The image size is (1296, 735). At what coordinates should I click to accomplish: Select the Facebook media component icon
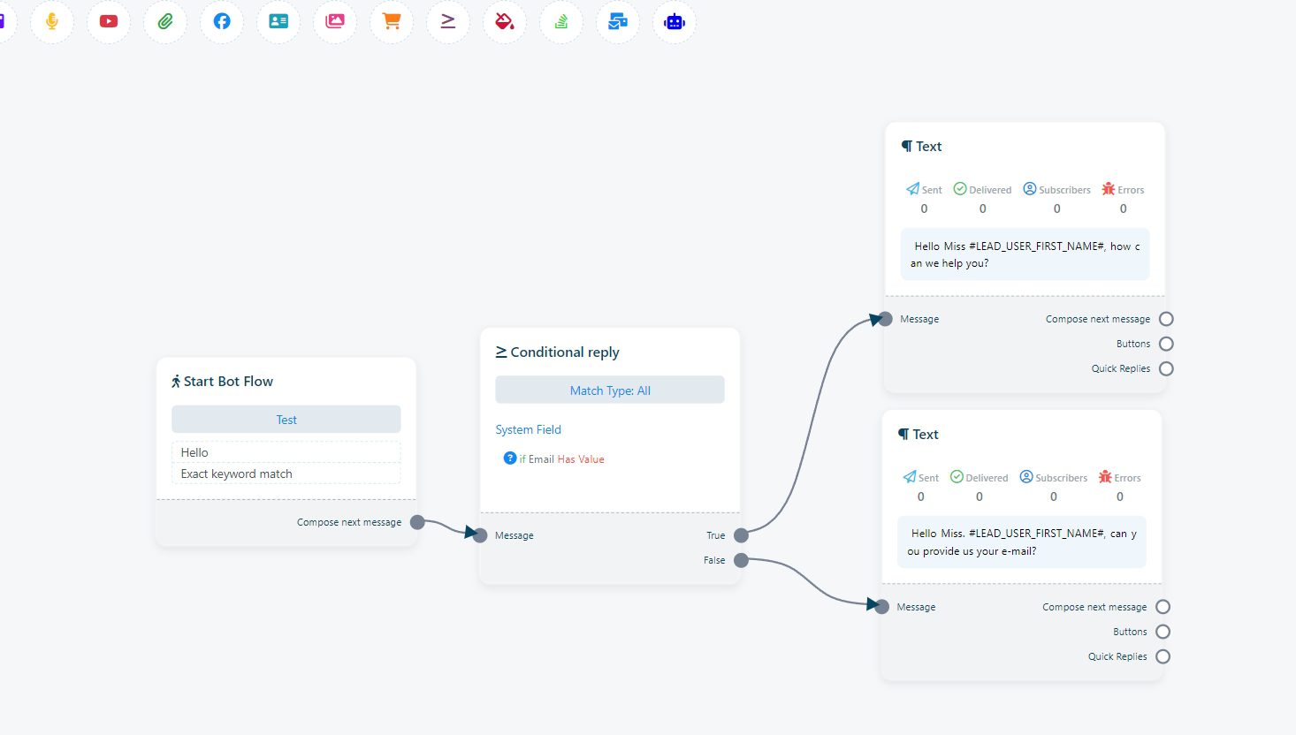(222, 22)
